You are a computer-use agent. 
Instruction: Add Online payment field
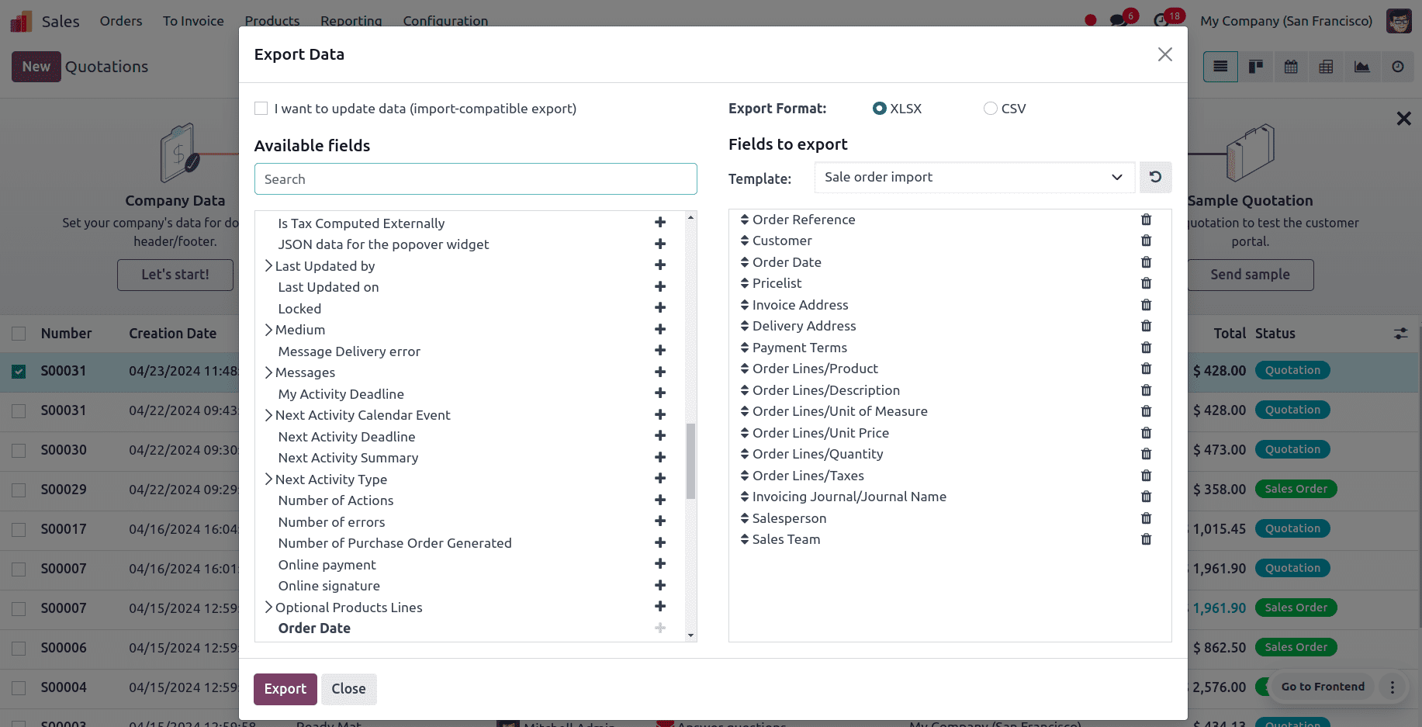pyautogui.click(x=660, y=564)
